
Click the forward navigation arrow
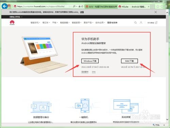pyautogui.click(x=10, y=6)
